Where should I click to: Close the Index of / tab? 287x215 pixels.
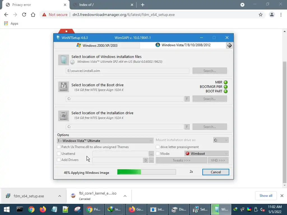coord(132,5)
